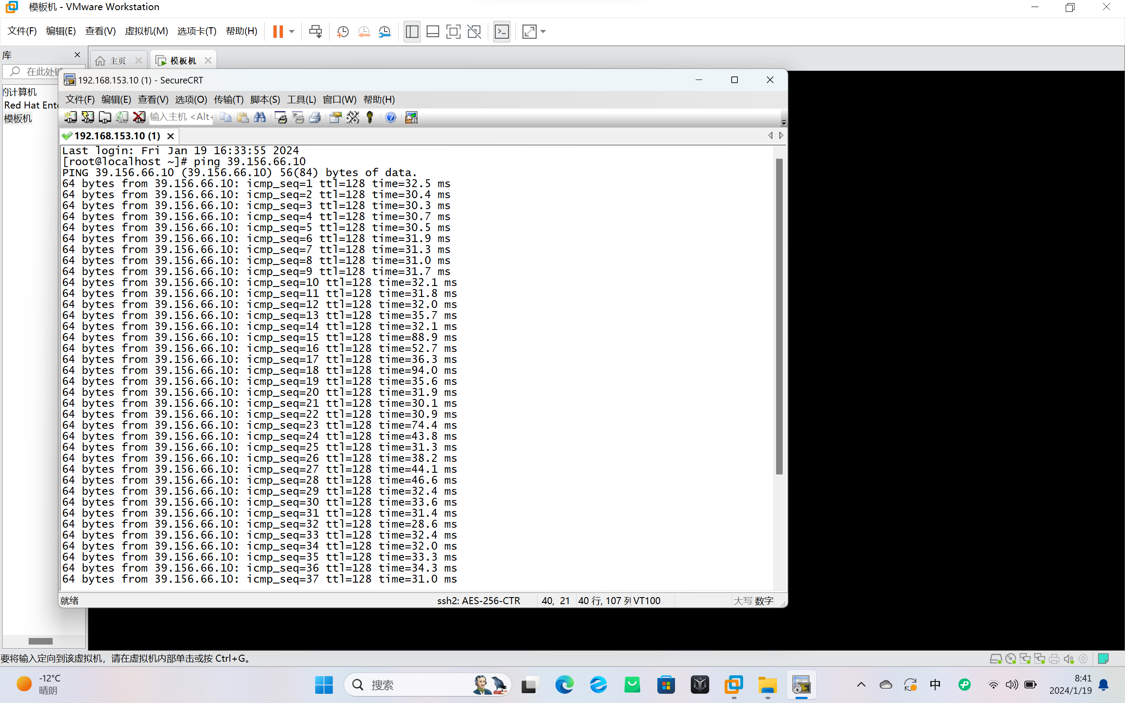The image size is (1125, 703).
Task: Click VMware CD/DVD status icon
Action: pyautogui.click(x=1010, y=659)
